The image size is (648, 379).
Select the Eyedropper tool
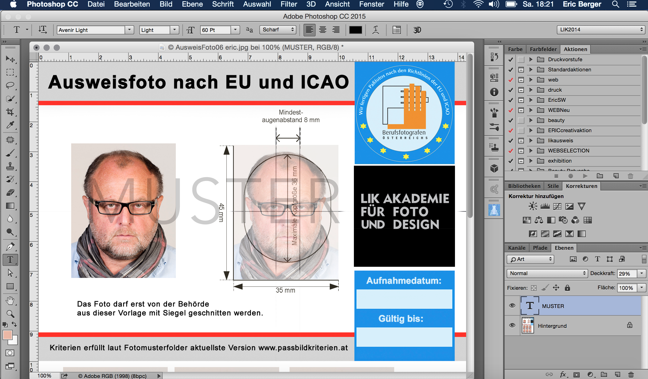[10, 125]
